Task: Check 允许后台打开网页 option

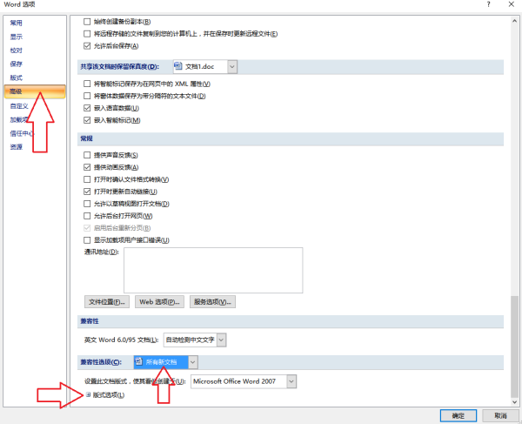Action: click(87, 216)
